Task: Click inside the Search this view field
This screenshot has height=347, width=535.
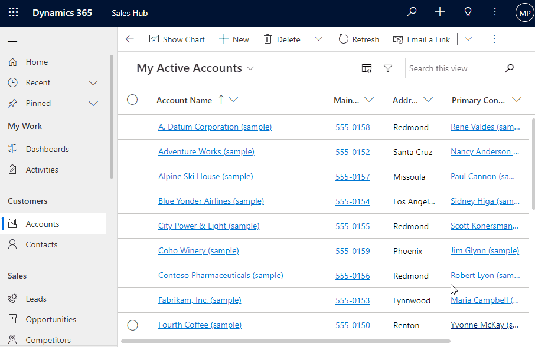Action: [x=455, y=68]
